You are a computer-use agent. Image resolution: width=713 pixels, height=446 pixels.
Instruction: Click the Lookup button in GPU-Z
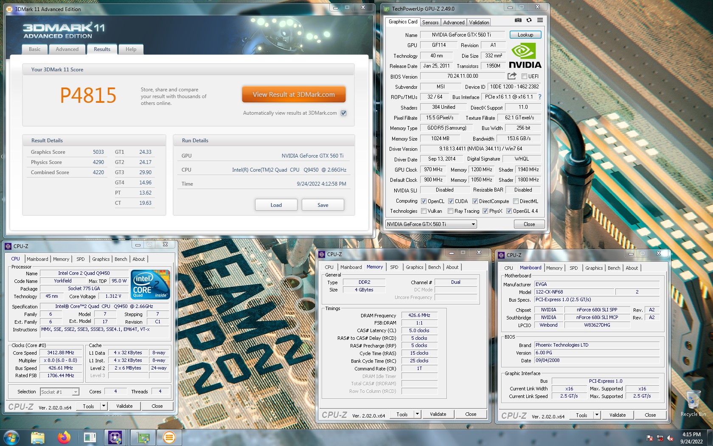click(x=525, y=35)
